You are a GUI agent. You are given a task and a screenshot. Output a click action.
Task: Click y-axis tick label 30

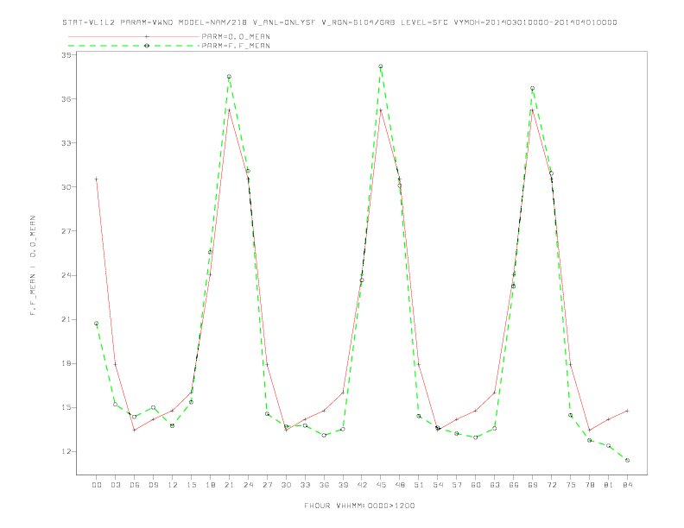tap(66, 187)
